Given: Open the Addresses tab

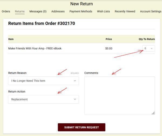Looking at the screenshot, I should 58,11.
